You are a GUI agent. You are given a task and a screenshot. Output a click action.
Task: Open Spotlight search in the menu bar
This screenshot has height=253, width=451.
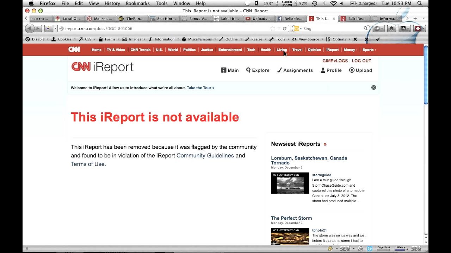419,4
